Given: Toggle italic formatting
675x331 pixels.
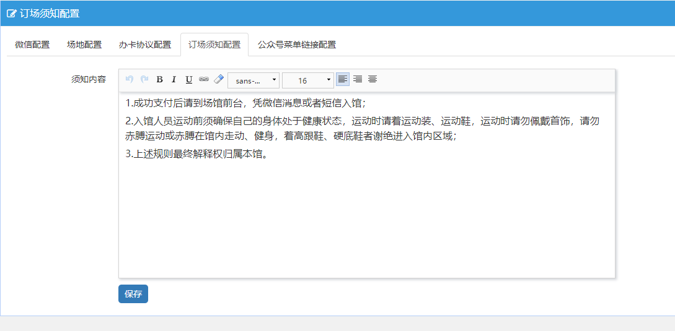Looking at the screenshot, I should (174, 79).
